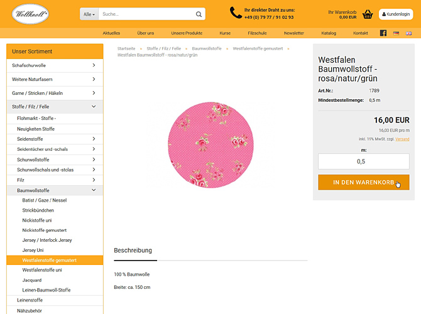
Task: Open Leinenstoffe category
Action: coord(55,300)
